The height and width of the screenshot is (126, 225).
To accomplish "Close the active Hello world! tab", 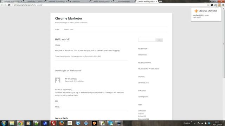I will click(156, 1).
